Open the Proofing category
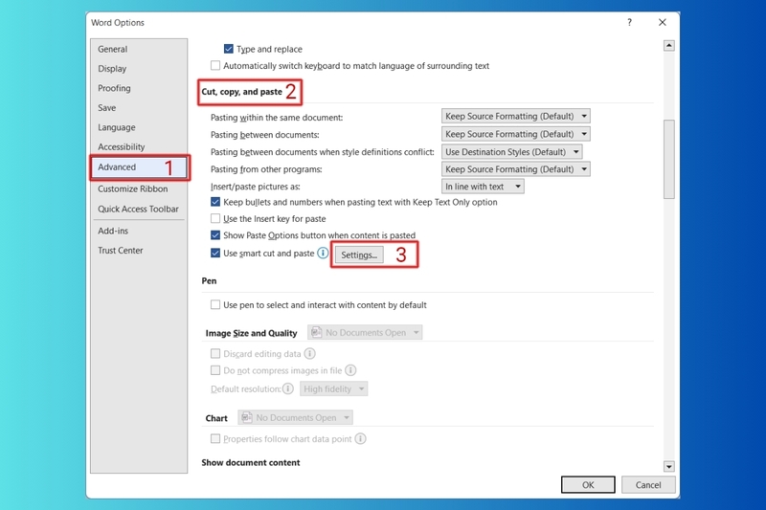This screenshot has width=766, height=510. pos(139,88)
